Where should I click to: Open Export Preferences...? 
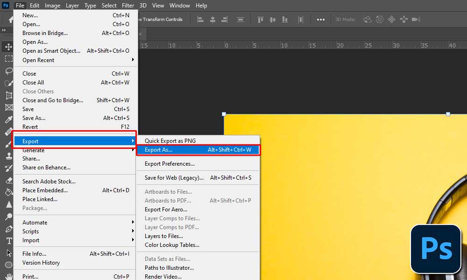198,164
